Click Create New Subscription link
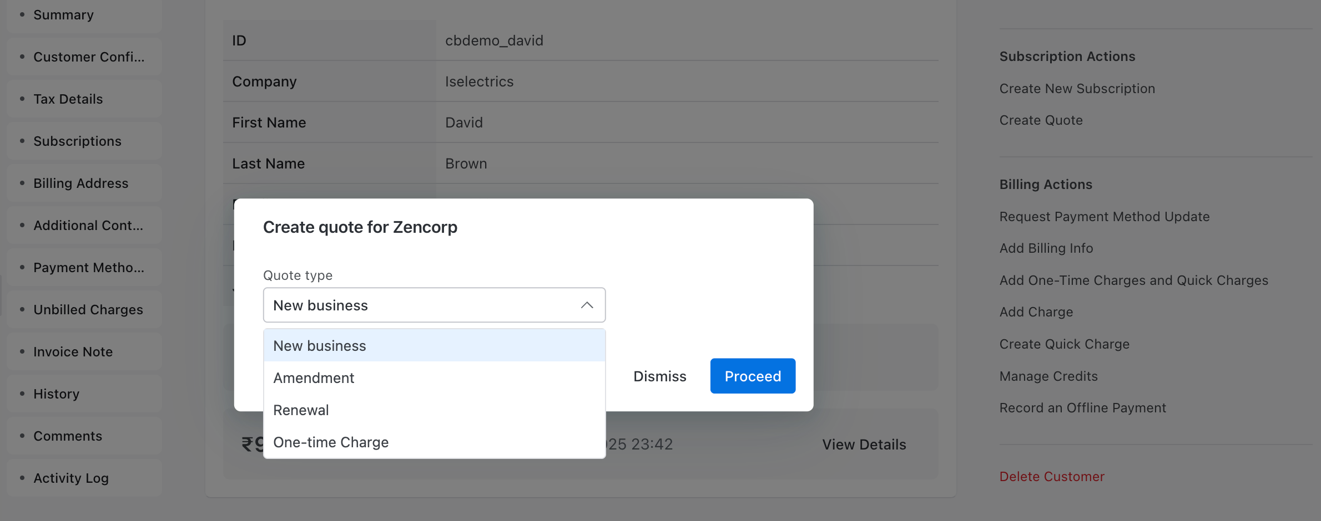 coord(1077,89)
